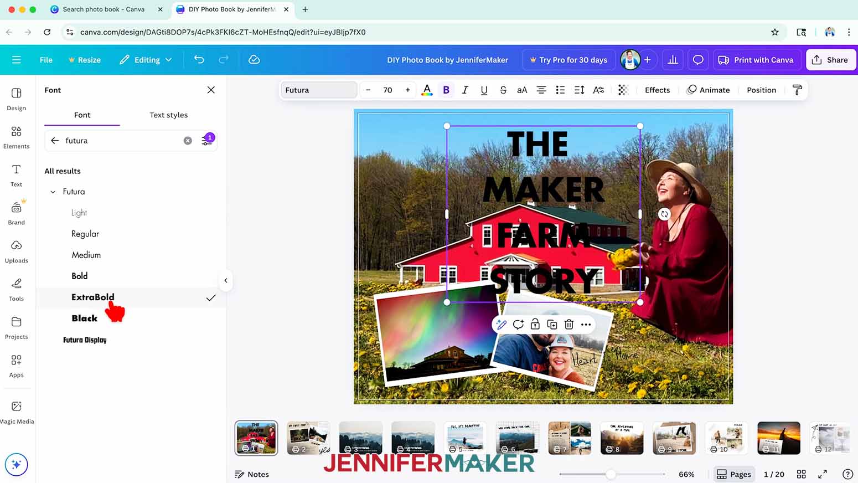Image resolution: width=858 pixels, height=483 pixels.
Task: Open the Notes panel
Action: (252, 474)
